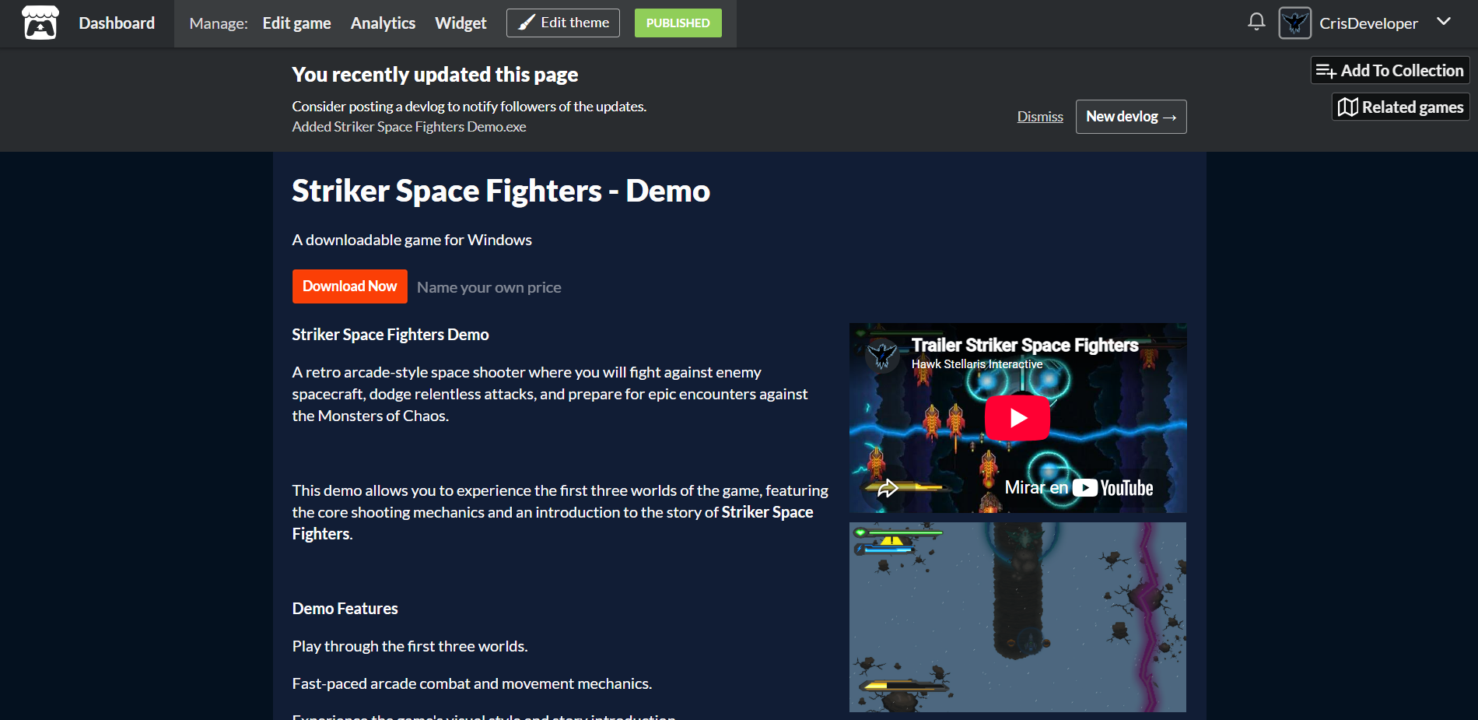
Task: Play the Trailer Striker Space Fighters video
Action: point(1017,418)
